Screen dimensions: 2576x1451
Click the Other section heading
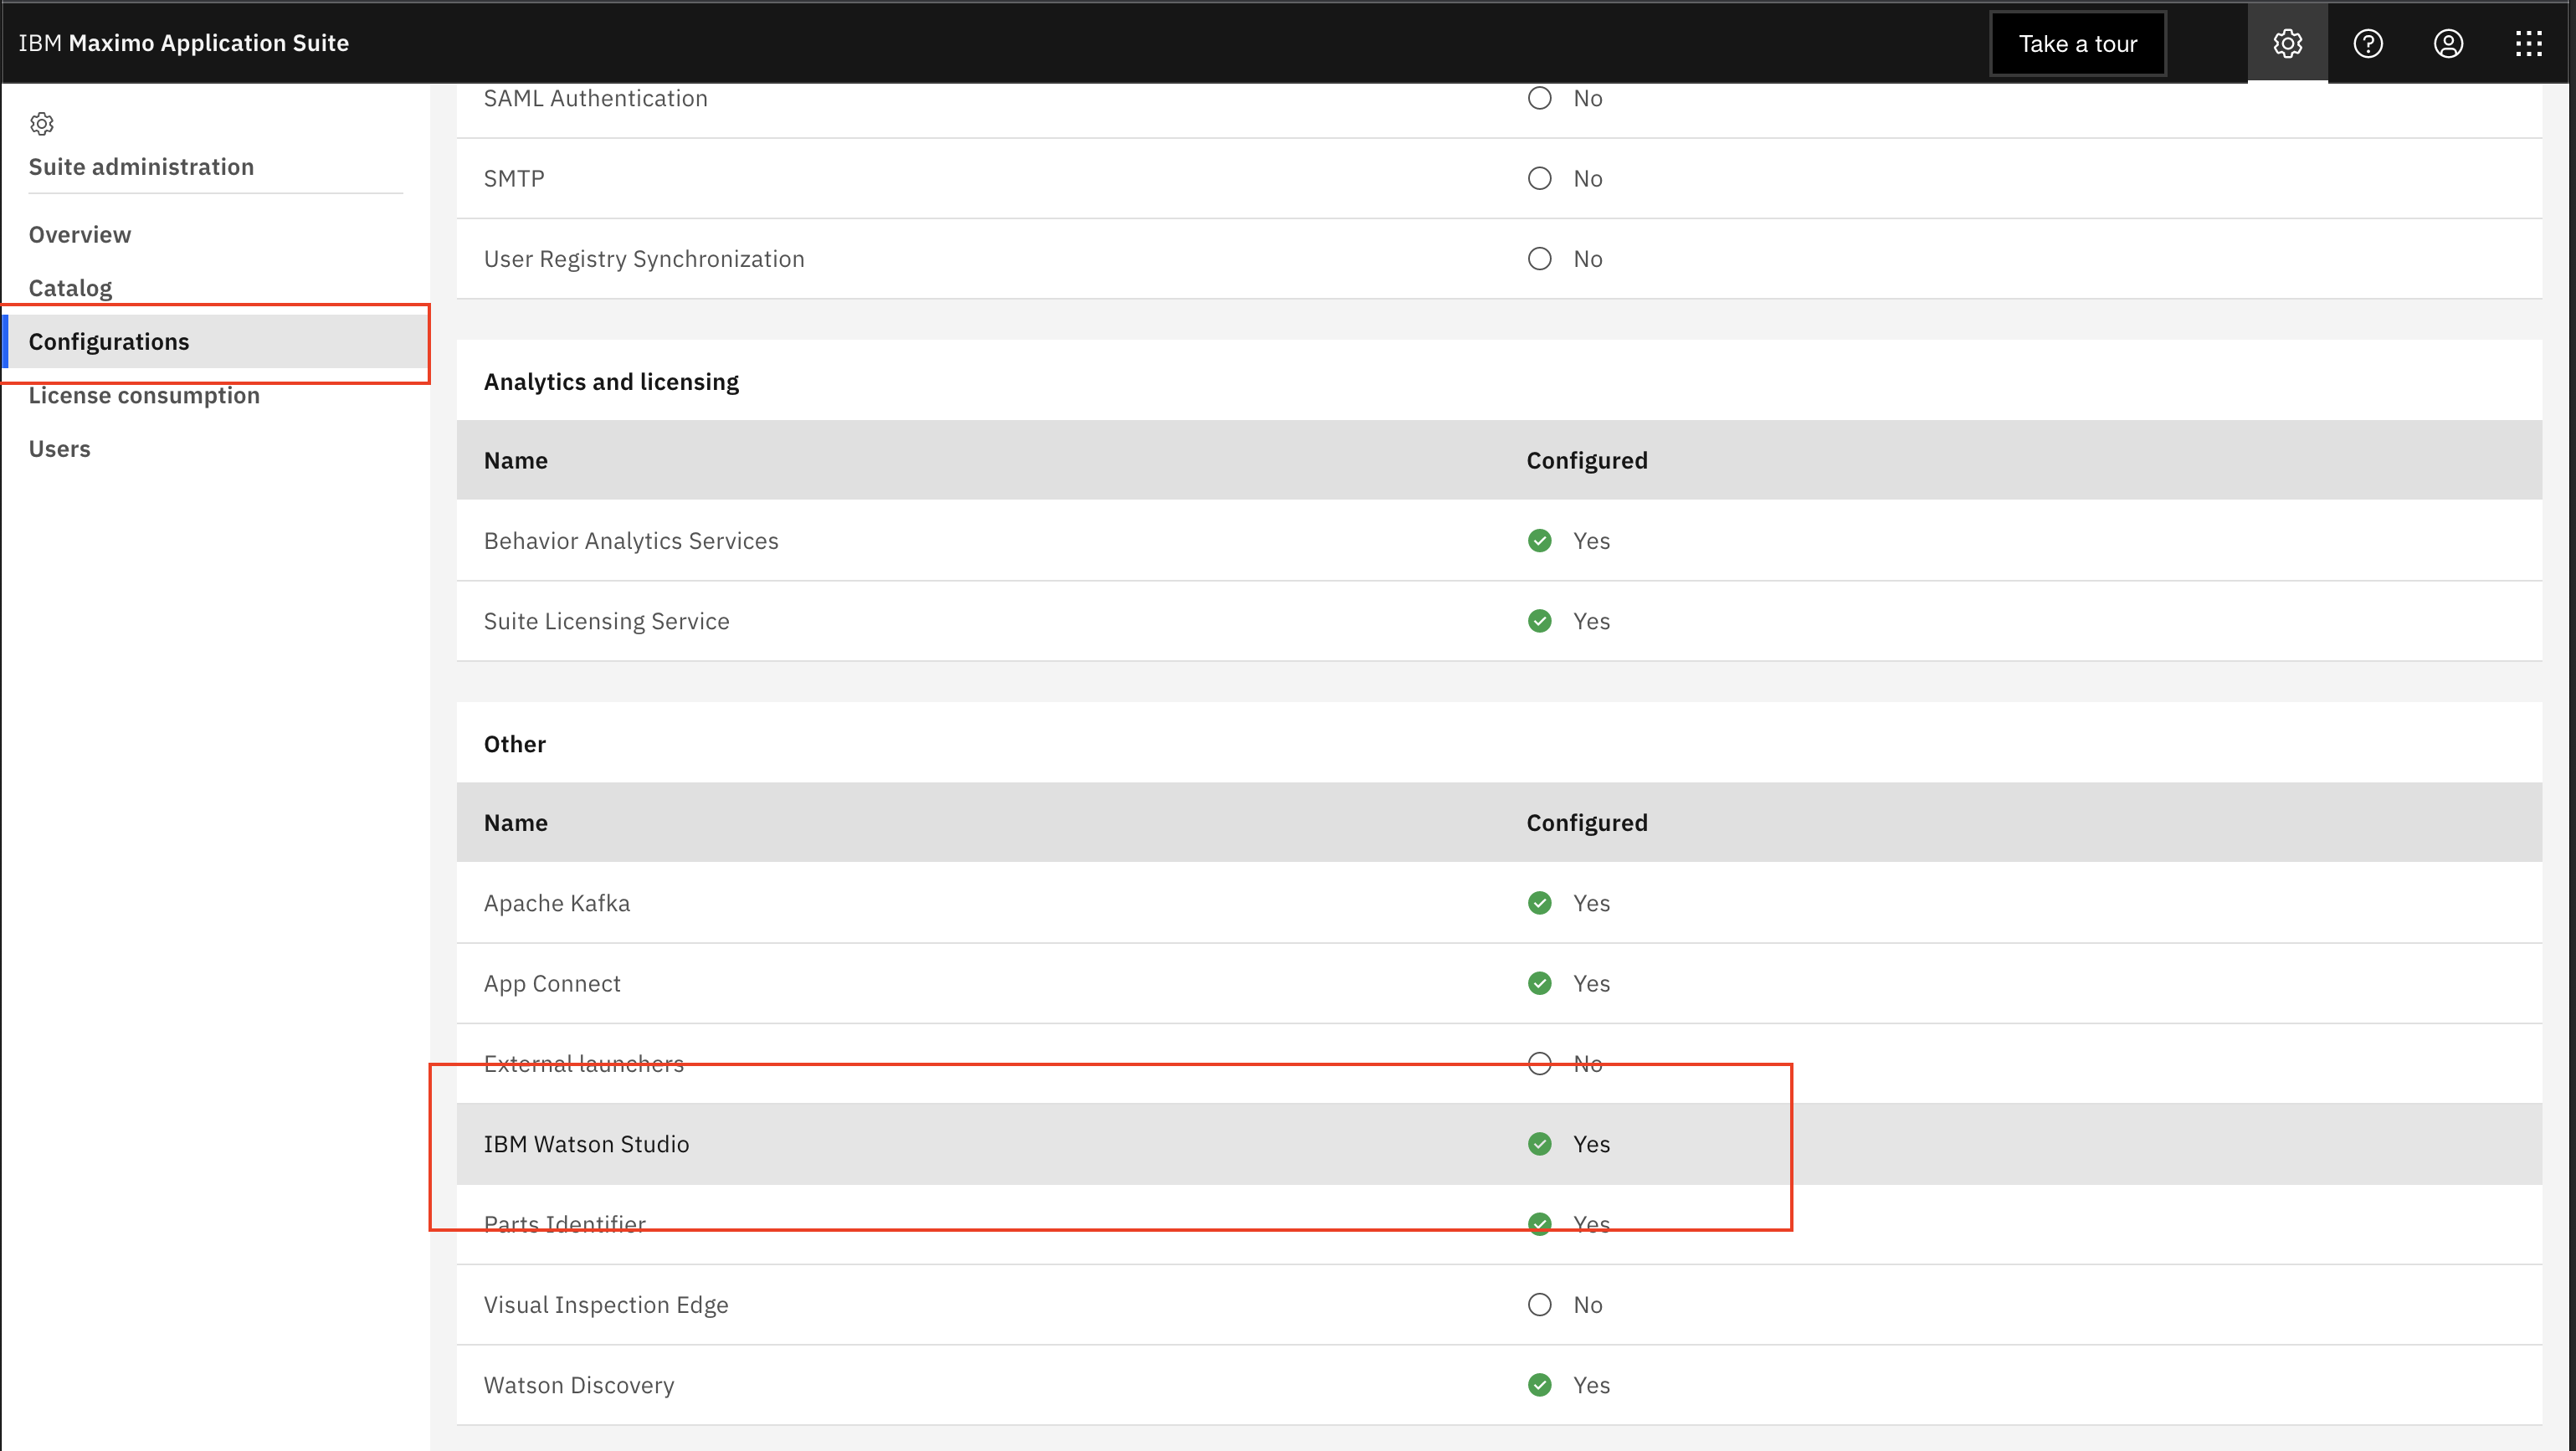coord(515,744)
